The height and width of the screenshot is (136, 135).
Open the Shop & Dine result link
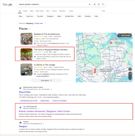point(25,92)
